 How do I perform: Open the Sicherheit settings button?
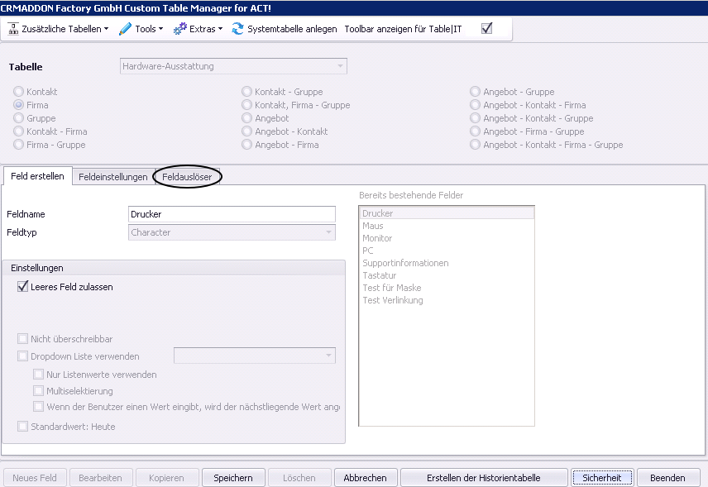pyautogui.click(x=602, y=478)
